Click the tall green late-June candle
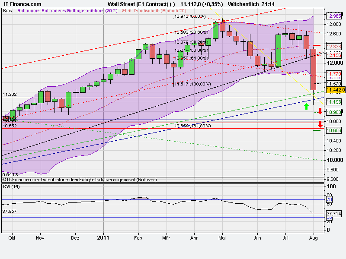The width and height of the screenshot is (346, 259). [278, 51]
